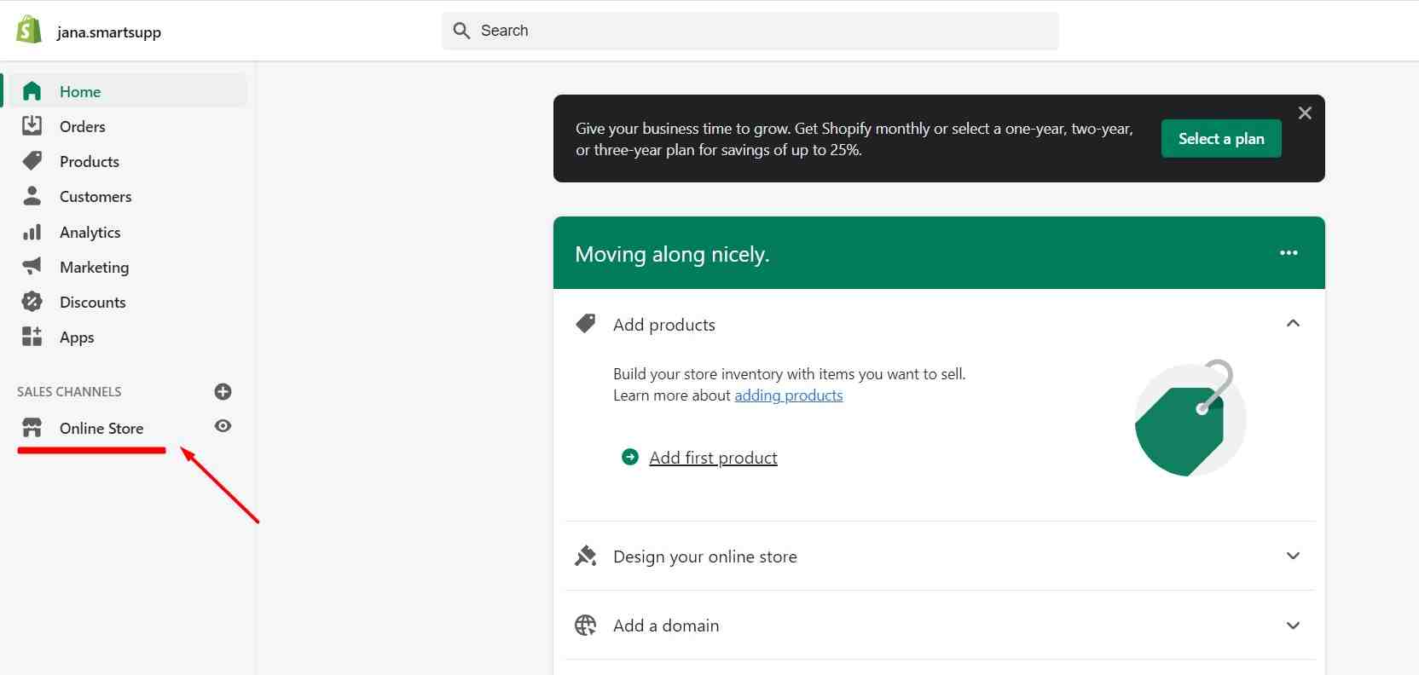Image resolution: width=1419 pixels, height=675 pixels.
Task: Open the adding products help link
Action: 788,395
